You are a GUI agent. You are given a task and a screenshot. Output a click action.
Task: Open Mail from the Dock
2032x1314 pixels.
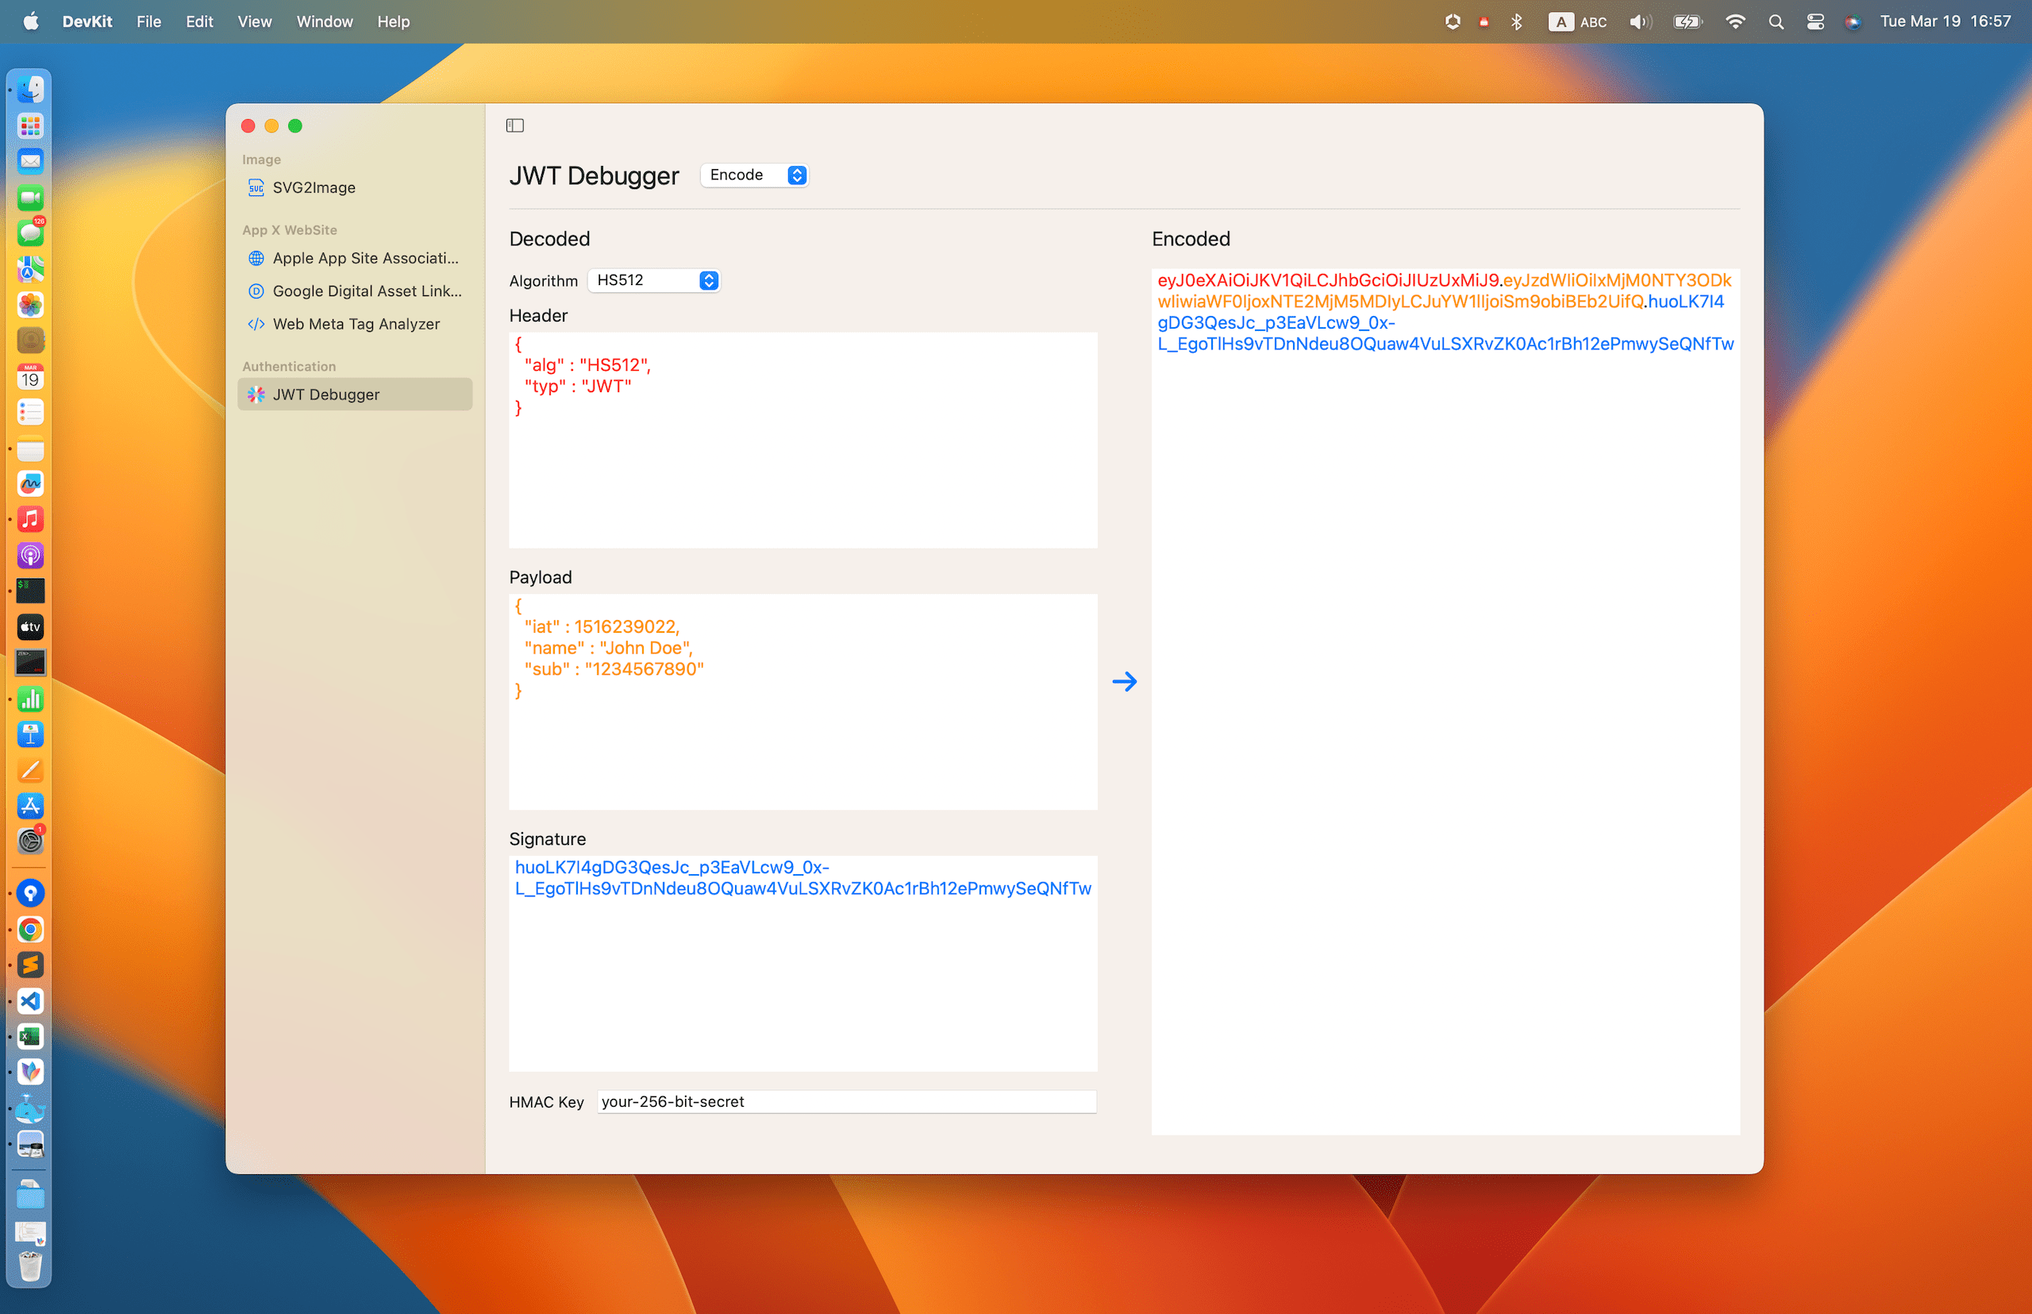[31, 161]
